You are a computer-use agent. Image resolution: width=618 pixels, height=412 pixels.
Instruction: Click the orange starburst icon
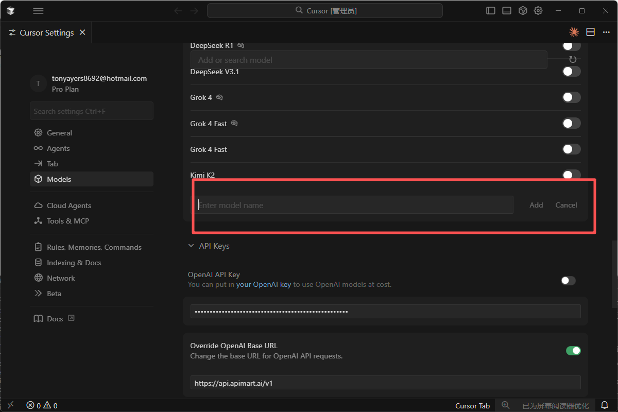click(574, 32)
